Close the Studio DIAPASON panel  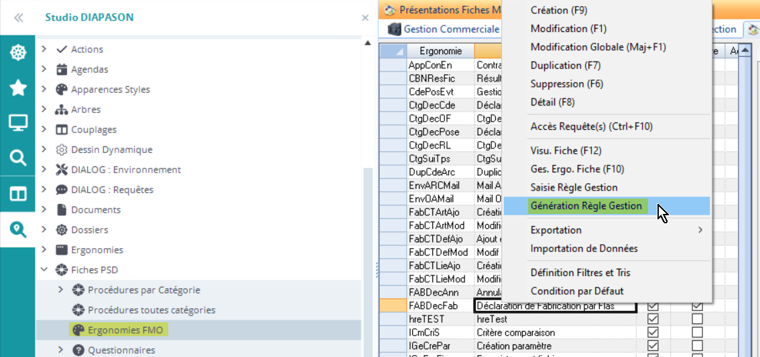(x=365, y=18)
